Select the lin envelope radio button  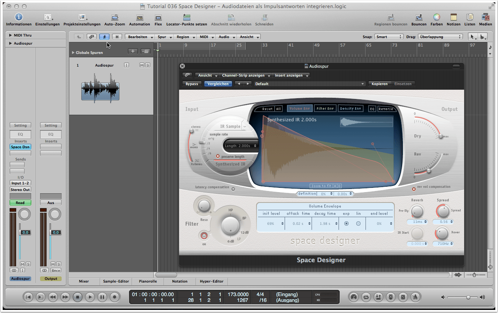point(358,223)
